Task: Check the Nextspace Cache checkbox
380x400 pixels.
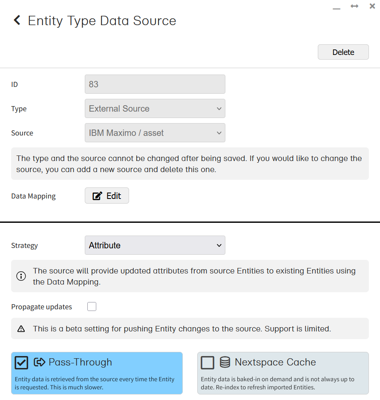Action: click(x=207, y=363)
